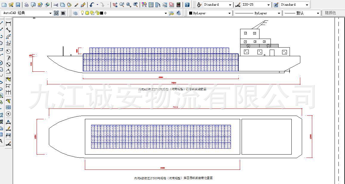This screenshot has width=345, height=184.
Task: Select the Diameter dimension tool
Action: 8,65
